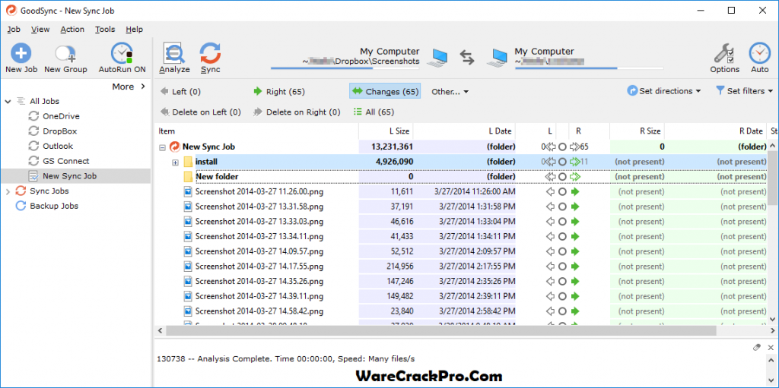Toggle AutoRun ON clock icon
The width and height of the screenshot is (779, 388).
click(x=122, y=52)
